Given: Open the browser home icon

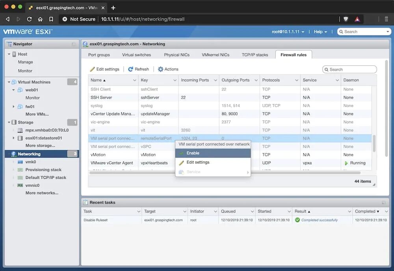Looking at the screenshot, I should (x=40, y=19).
